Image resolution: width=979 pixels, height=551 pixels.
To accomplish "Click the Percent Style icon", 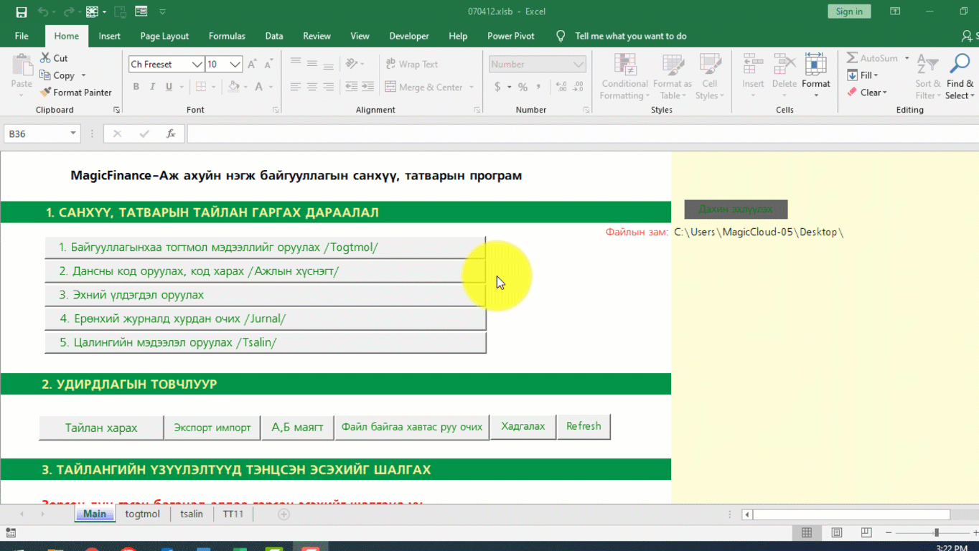I will [523, 87].
